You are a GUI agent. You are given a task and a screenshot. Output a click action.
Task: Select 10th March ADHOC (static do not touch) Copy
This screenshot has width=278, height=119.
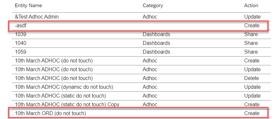pos(67,104)
